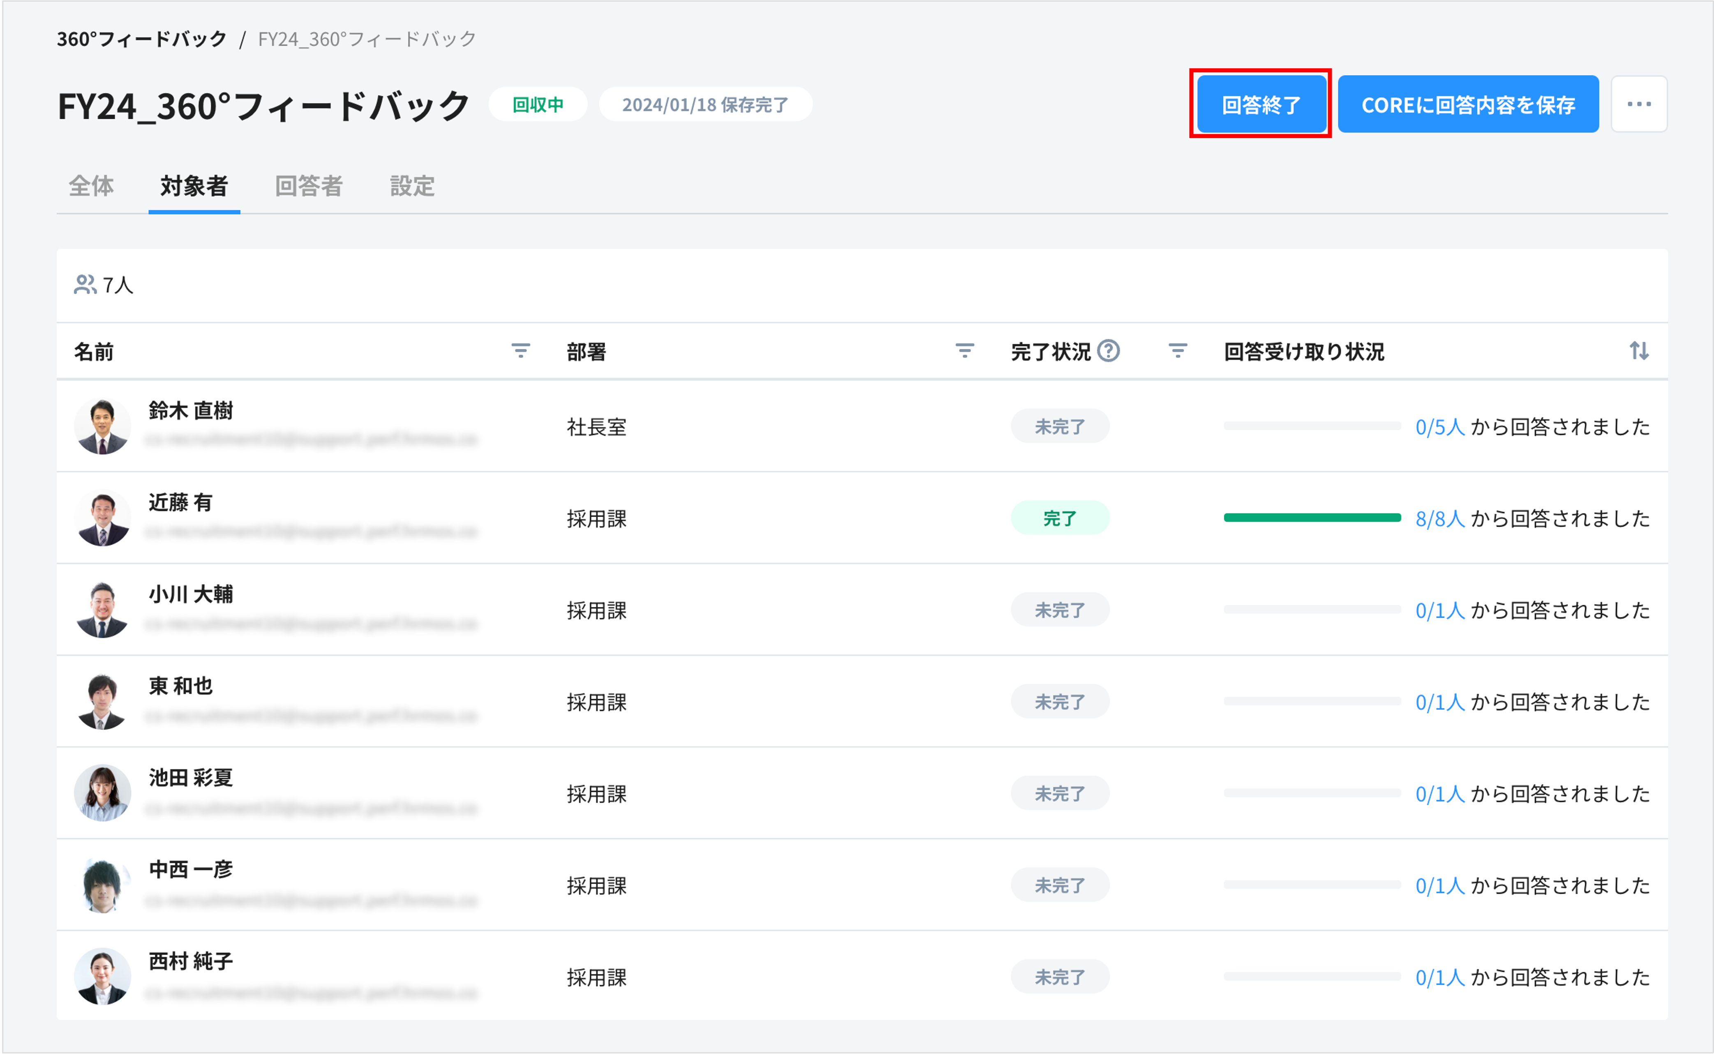This screenshot has width=1714, height=1054.
Task: Switch to the 全体 tab
Action: [x=91, y=186]
